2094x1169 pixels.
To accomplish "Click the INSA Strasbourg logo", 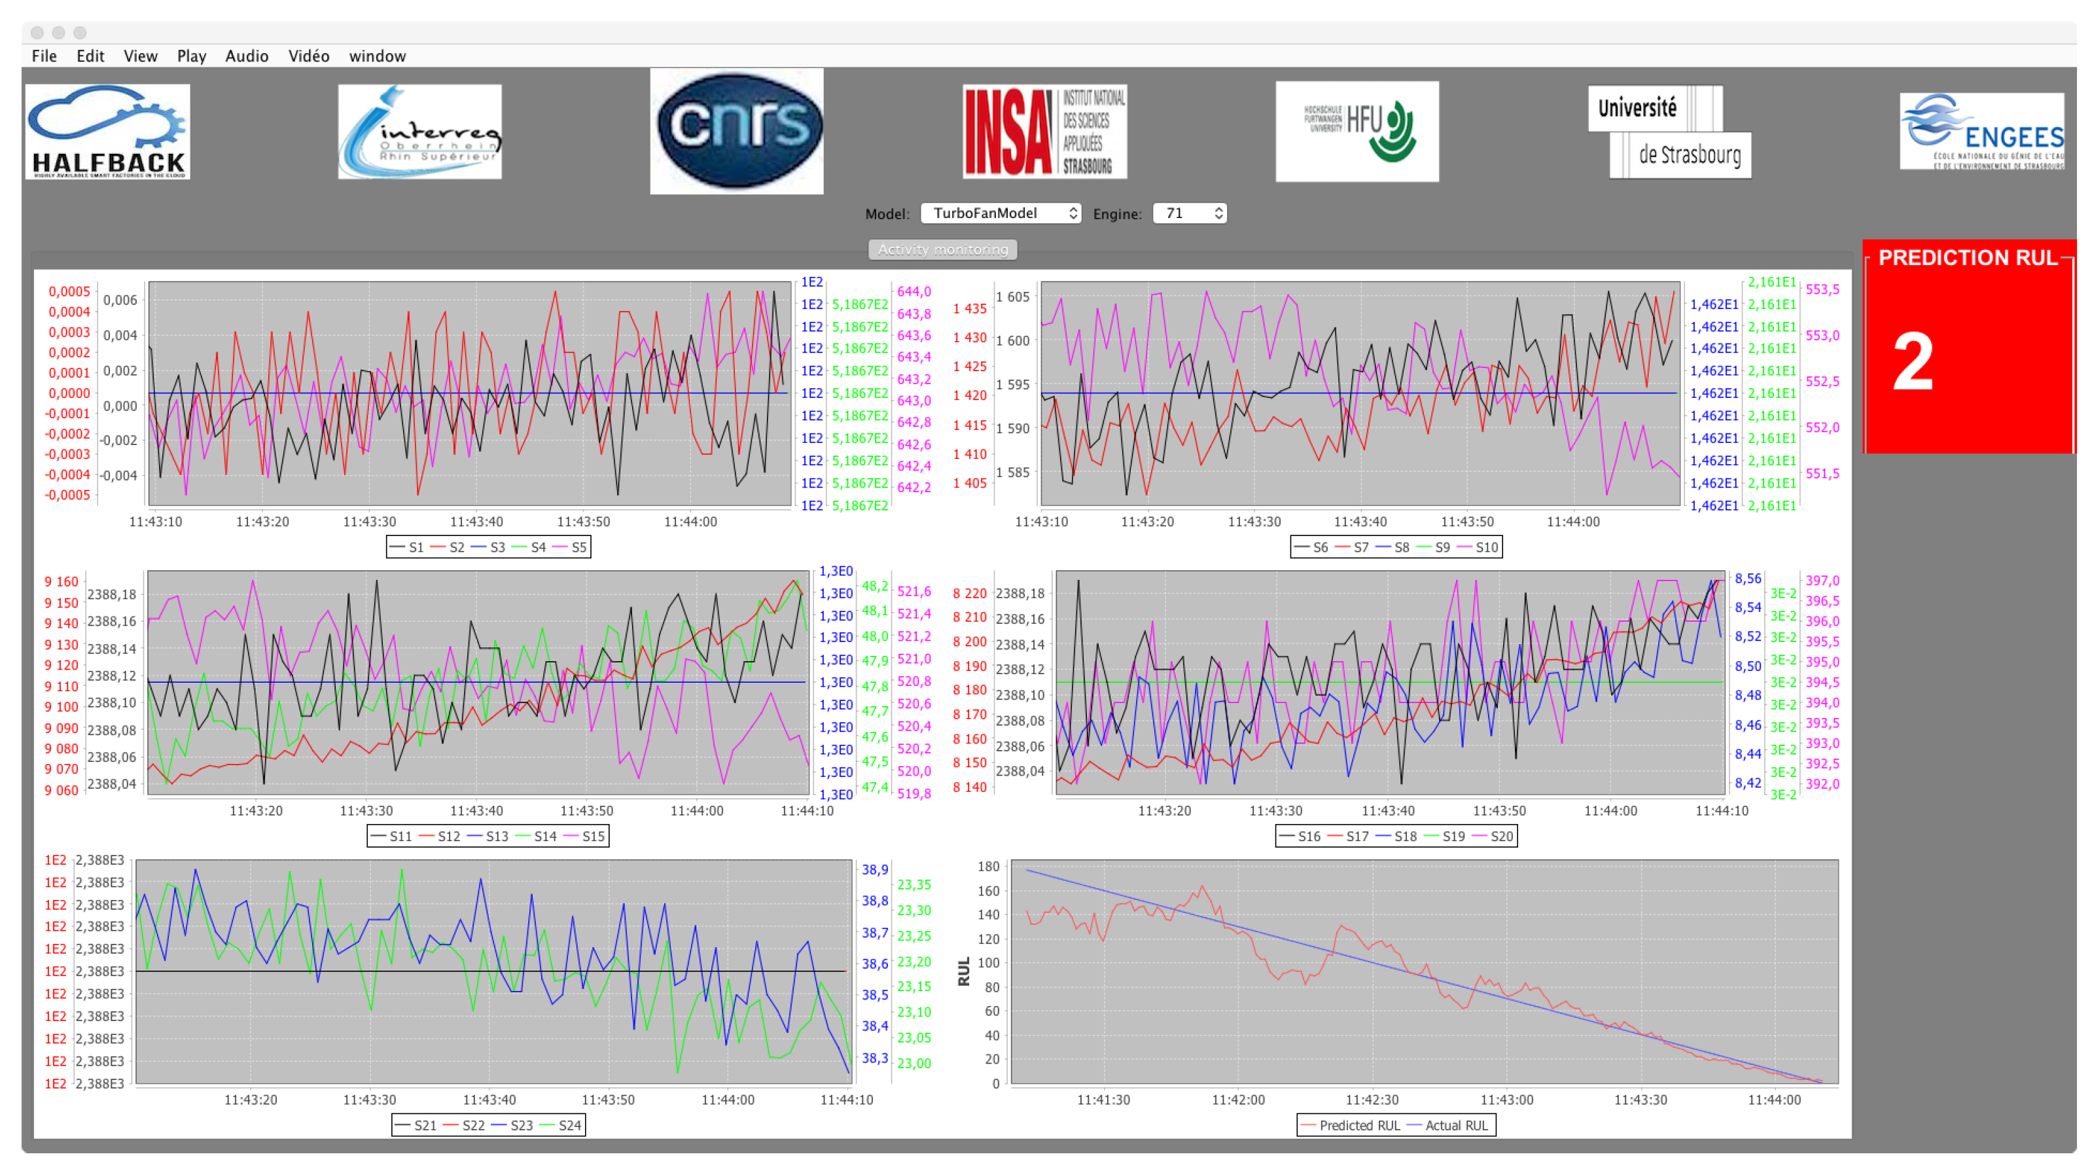I will pos(1044,132).
